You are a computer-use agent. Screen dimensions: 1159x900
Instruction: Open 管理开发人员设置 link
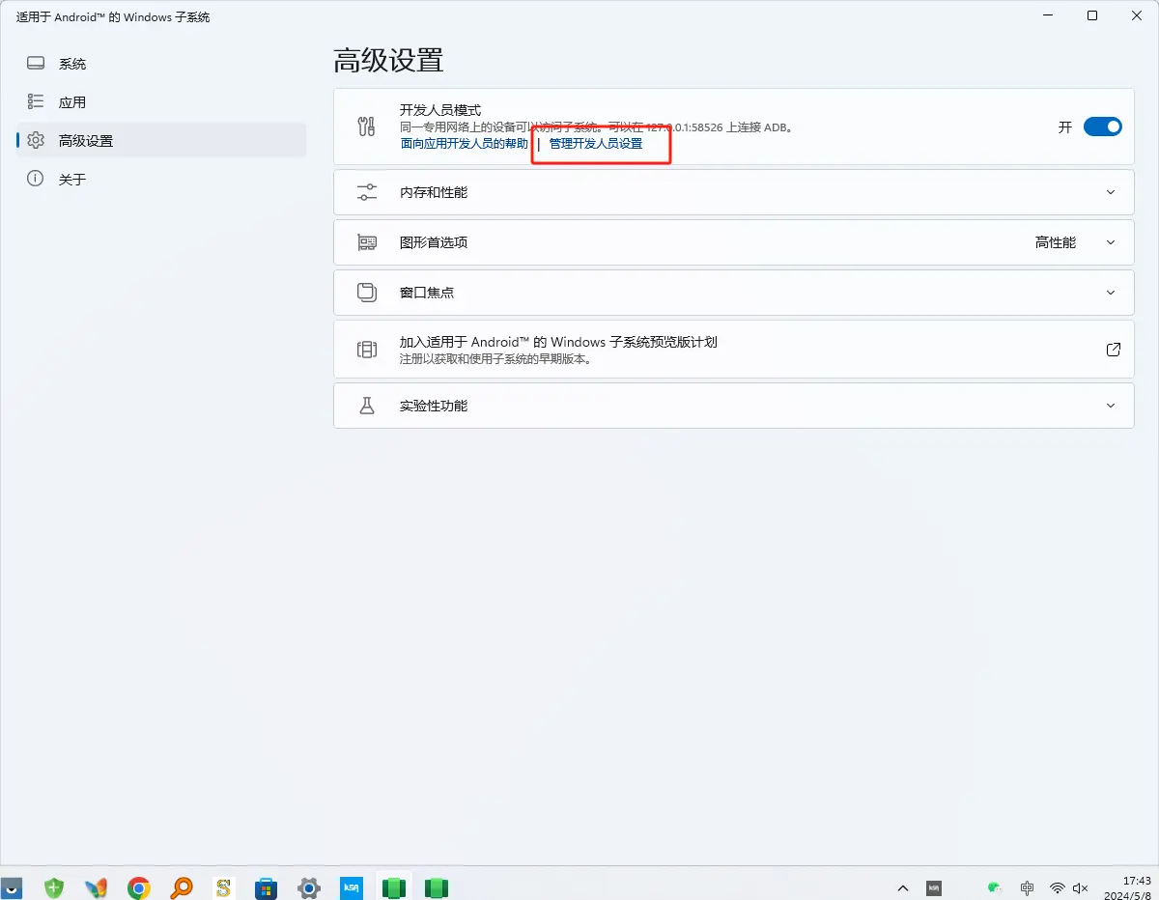coord(596,143)
